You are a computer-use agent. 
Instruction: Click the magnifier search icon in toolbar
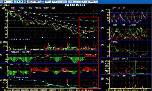click(x=15, y=2)
